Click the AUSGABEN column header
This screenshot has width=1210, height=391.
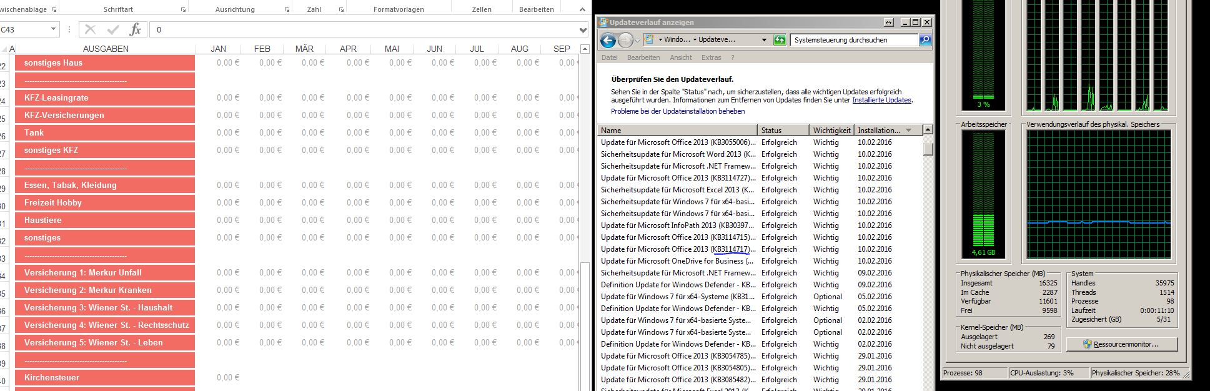pyautogui.click(x=106, y=49)
